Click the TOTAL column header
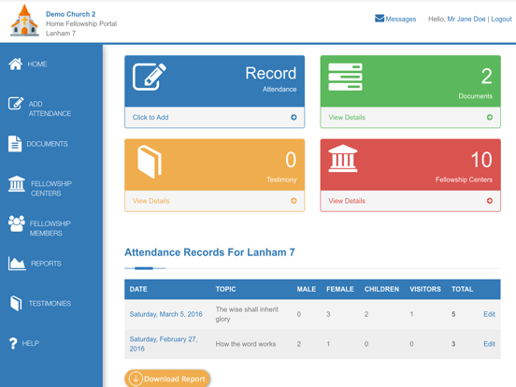 [462, 289]
